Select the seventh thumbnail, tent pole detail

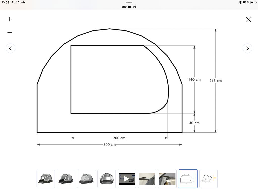pyautogui.click(x=168, y=179)
